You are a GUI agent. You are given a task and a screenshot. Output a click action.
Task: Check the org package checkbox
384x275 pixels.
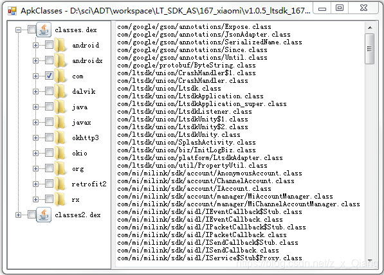(x=50, y=168)
